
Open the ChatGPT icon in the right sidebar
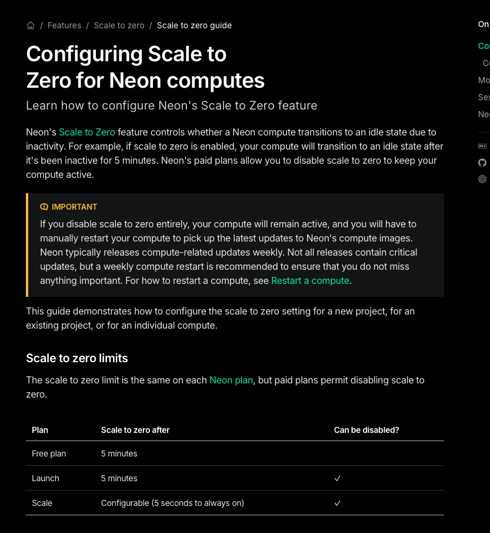click(x=482, y=179)
